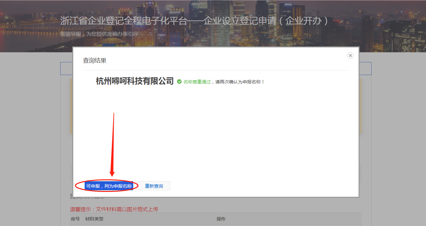The height and width of the screenshot is (226, 426).
Task: Click the 序号 column header
Action: click(x=75, y=219)
